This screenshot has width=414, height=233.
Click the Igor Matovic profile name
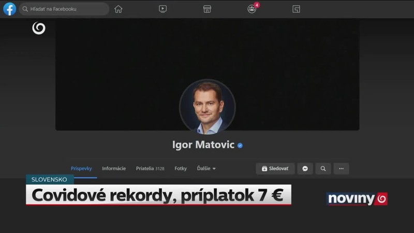tap(203, 145)
